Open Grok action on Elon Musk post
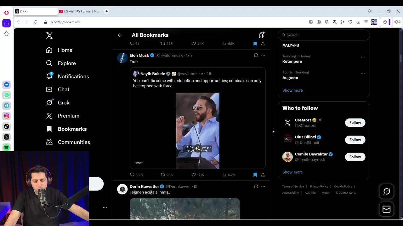 pos(256,55)
